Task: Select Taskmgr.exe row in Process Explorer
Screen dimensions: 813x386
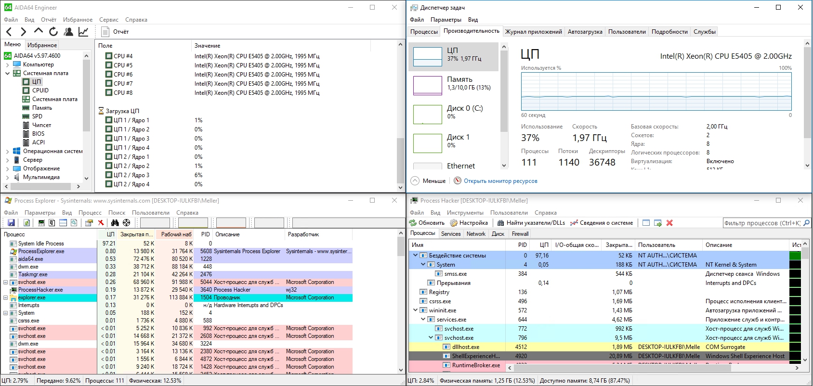Action: click(x=176, y=274)
